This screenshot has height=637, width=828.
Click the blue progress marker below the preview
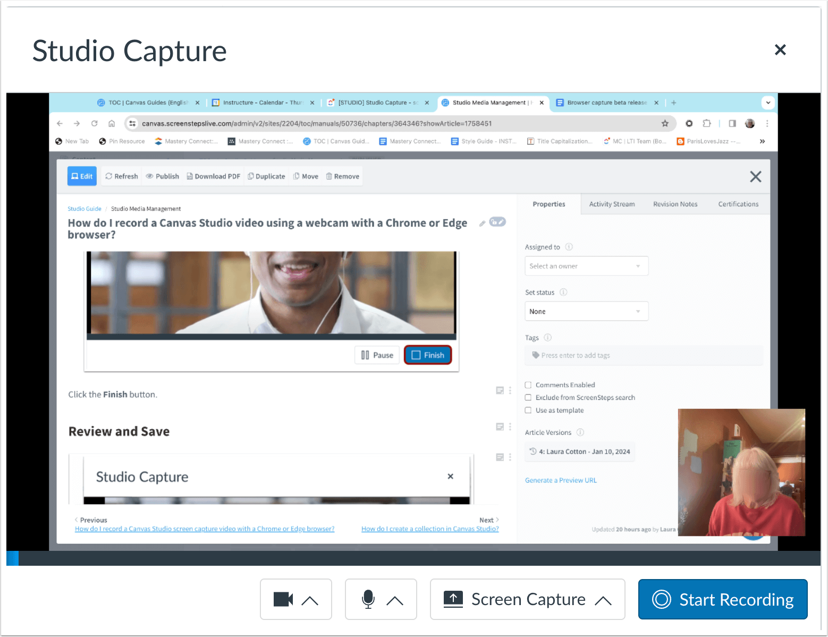(12, 558)
